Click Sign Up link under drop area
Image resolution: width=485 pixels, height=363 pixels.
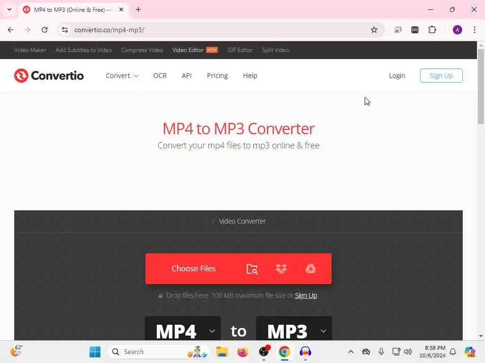(306, 295)
